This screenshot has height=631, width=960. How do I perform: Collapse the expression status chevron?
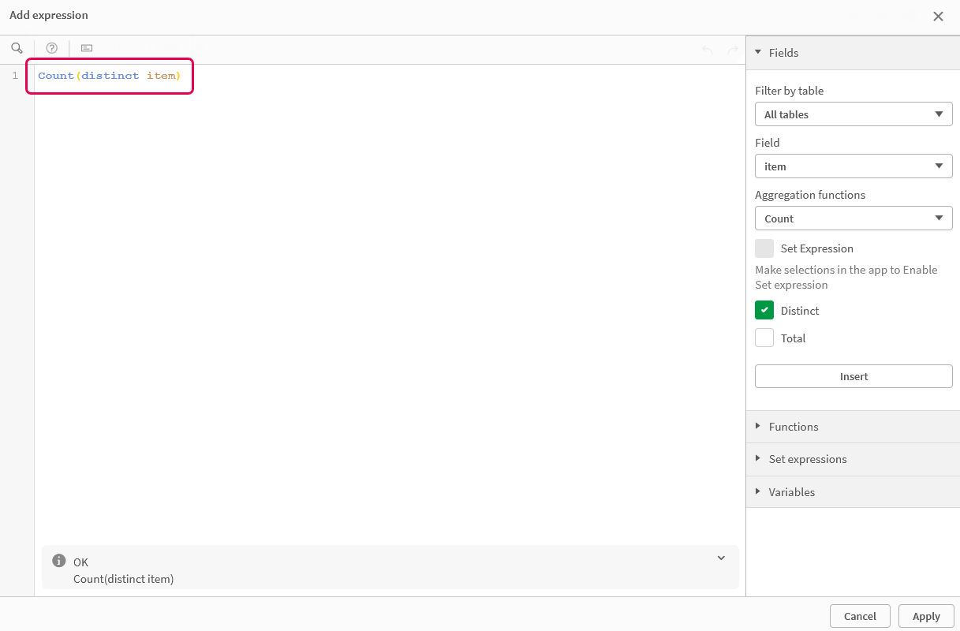[721, 558]
